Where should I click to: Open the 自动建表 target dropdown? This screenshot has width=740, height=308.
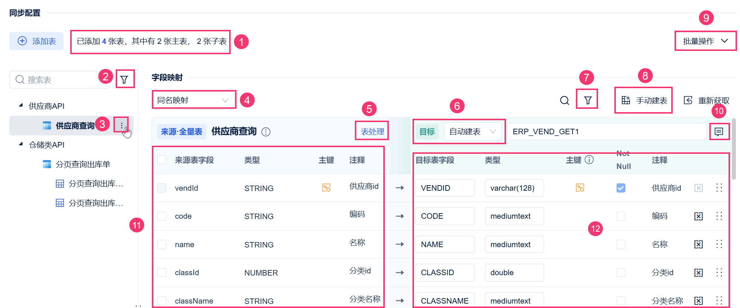click(473, 132)
